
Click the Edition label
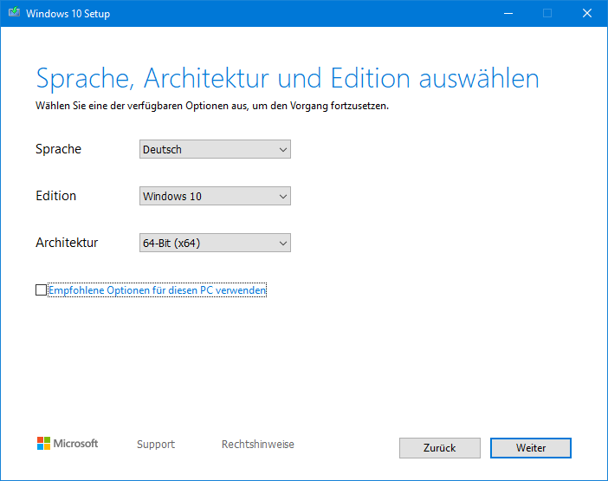click(55, 196)
